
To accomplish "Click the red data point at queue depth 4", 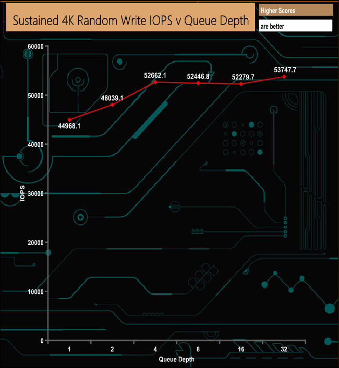I will tap(155, 82).
